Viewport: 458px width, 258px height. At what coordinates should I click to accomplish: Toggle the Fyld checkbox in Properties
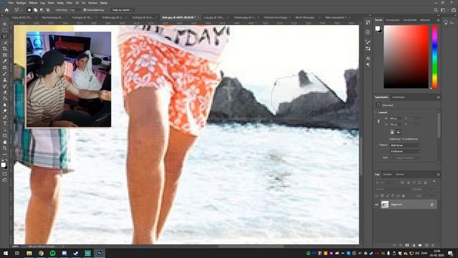[x=392, y=158]
